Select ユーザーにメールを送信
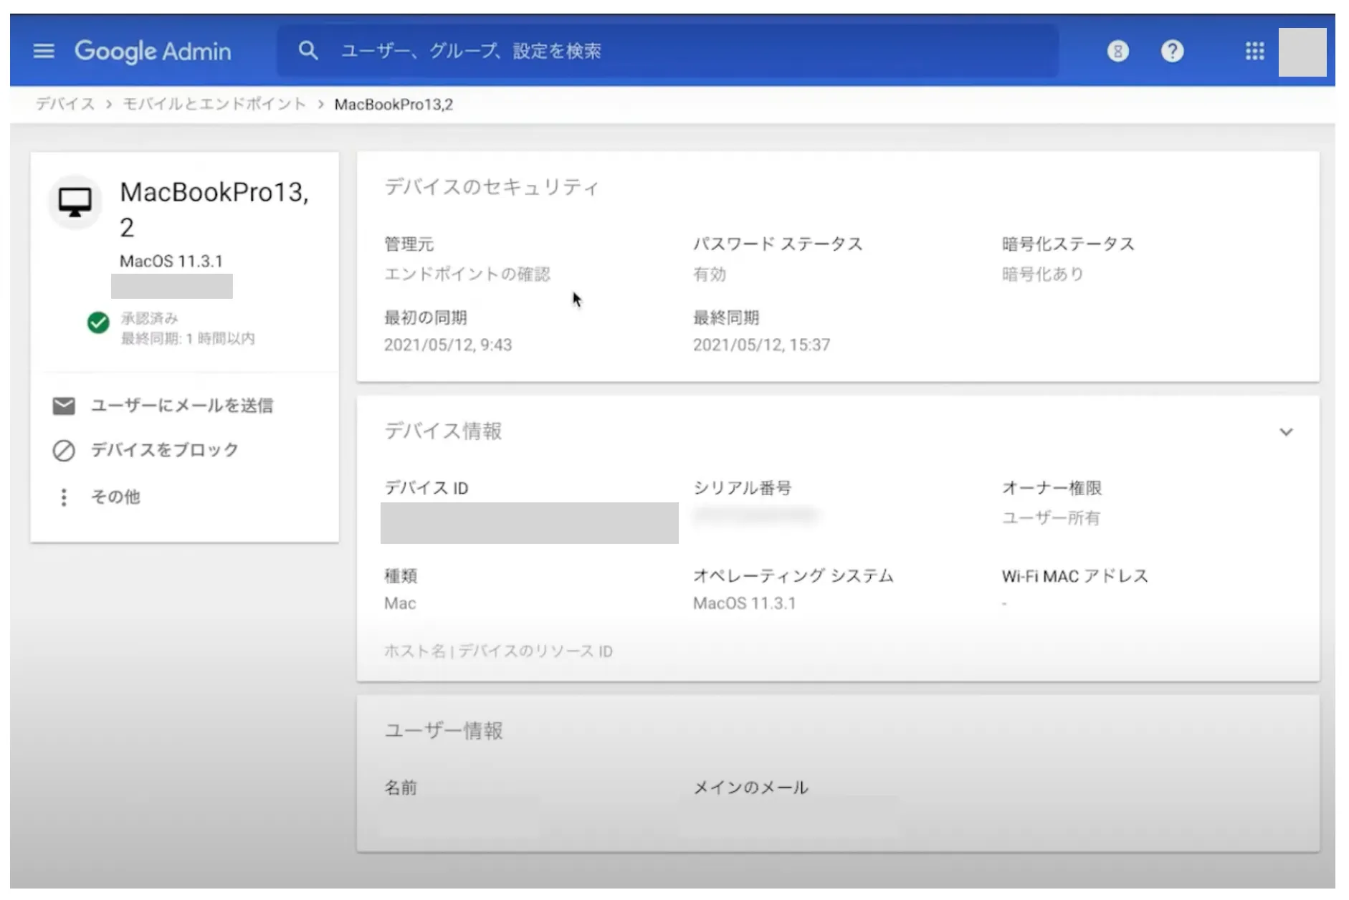The width and height of the screenshot is (1349, 900). click(x=182, y=406)
